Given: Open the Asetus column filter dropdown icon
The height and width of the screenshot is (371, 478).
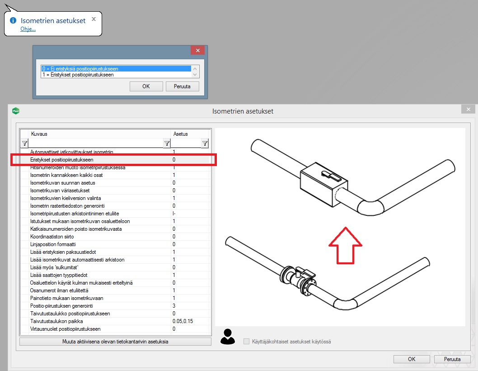Looking at the screenshot, I should coord(205,143).
